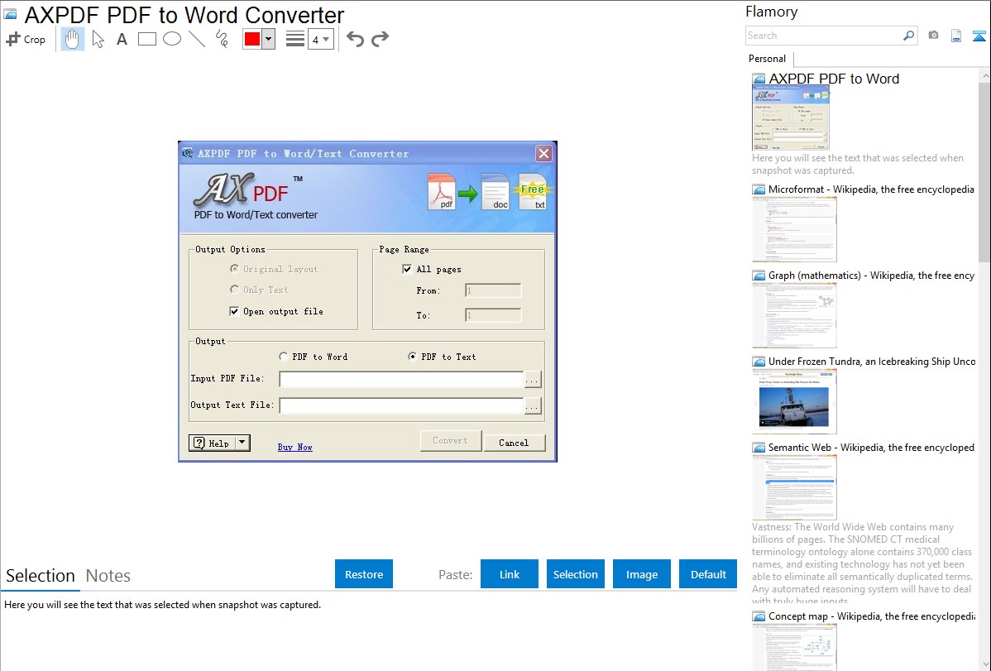The height and width of the screenshot is (671, 991).
Task: Select the ellipse shape tool
Action: point(172,39)
